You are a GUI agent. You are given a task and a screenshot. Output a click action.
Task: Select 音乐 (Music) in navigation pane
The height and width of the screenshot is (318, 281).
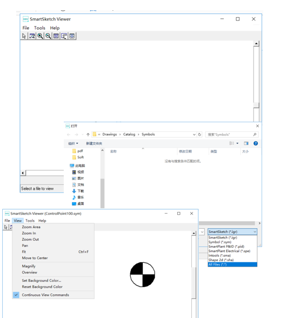coord(78,197)
